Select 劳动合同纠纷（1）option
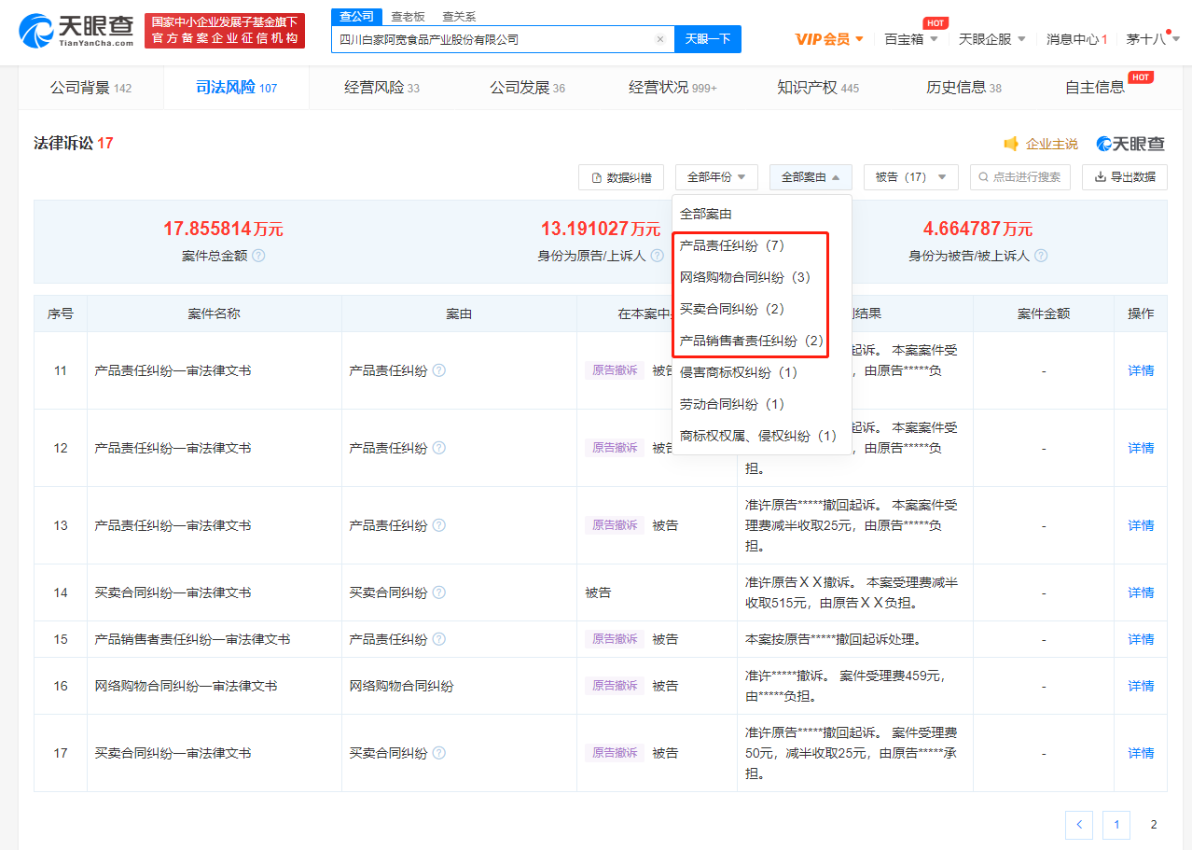The width and height of the screenshot is (1192, 850). 732,405
